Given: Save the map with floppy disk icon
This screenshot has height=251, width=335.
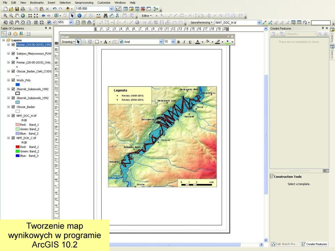Looking at the screenshot, I should point(17,9).
